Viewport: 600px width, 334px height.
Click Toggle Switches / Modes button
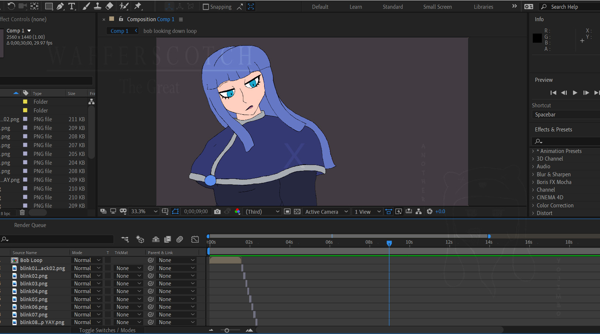[107, 330]
